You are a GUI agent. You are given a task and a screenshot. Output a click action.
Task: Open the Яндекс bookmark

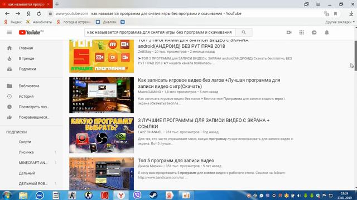13,22
